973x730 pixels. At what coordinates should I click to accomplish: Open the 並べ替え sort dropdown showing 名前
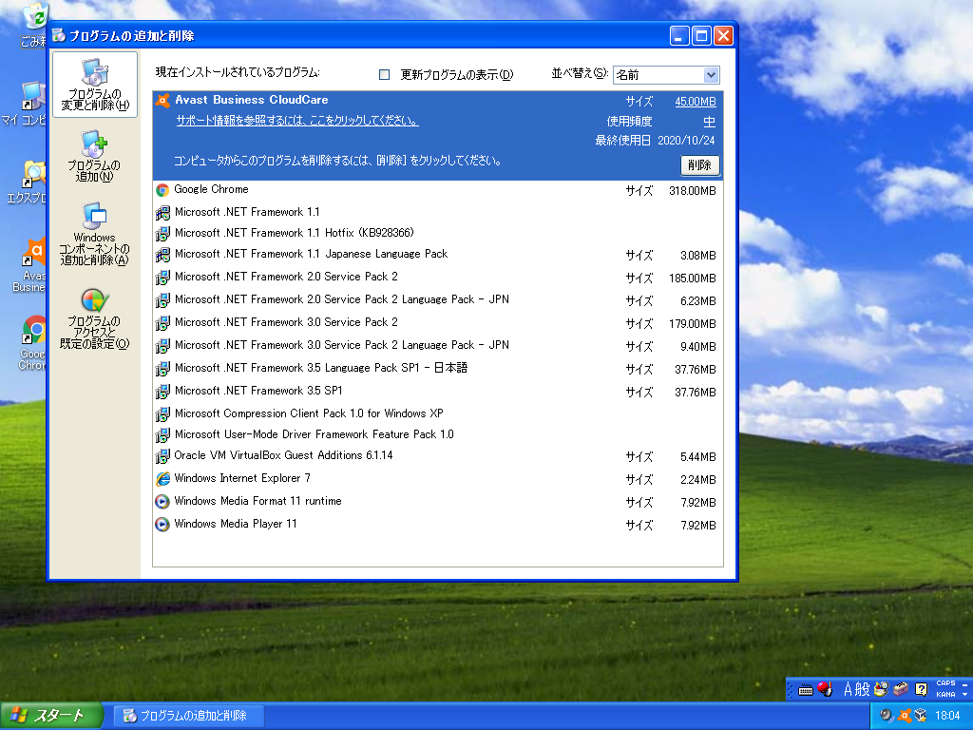tap(666, 75)
